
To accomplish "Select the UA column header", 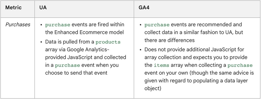I will click(43, 8).
